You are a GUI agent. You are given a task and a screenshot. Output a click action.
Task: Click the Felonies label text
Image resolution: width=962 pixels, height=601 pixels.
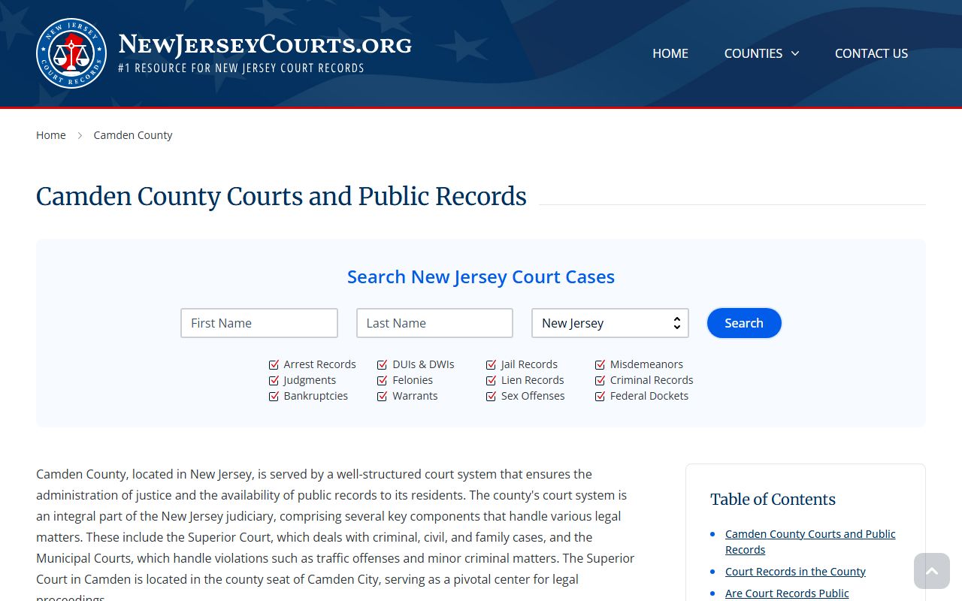[413, 380]
